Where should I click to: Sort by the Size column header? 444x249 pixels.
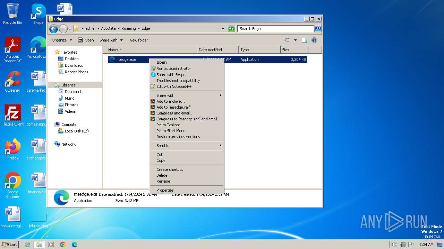click(x=294, y=50)
